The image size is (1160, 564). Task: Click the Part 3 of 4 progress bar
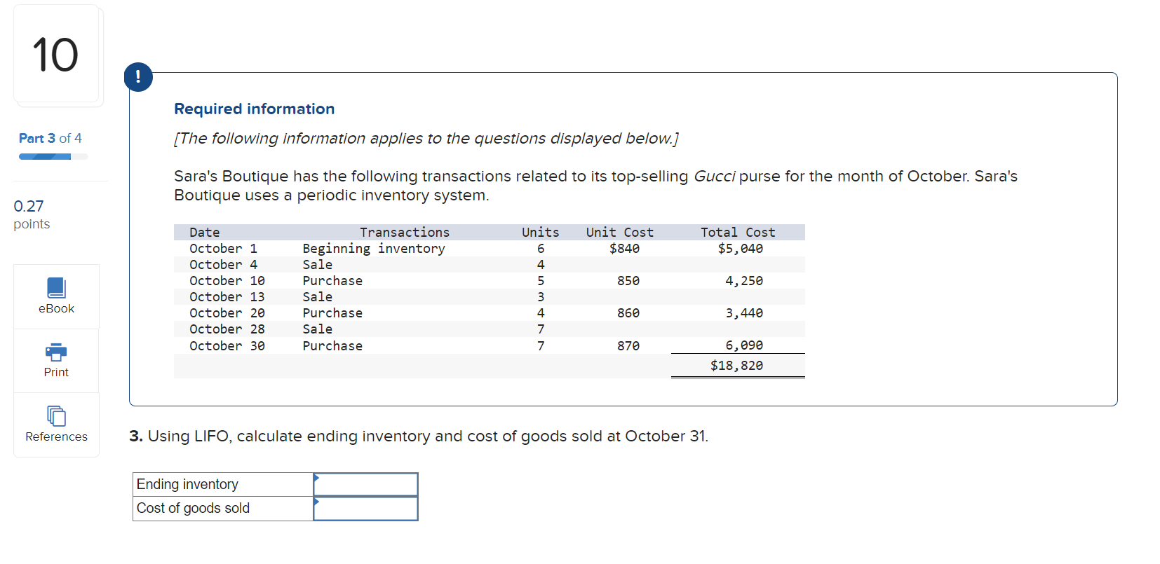click(x=53, y=157)
